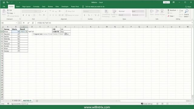Screen dimensions: 194x109
Task: Toggle italic formatting
Action: [x=26, y=15]
